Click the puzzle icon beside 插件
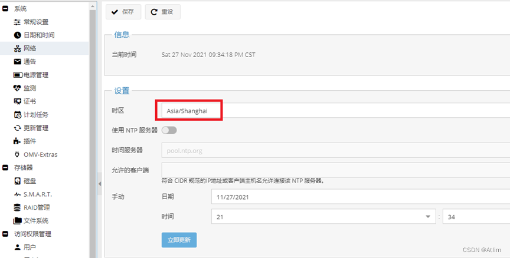This screenshot has width=510, height=258. [x=17, y=141]
